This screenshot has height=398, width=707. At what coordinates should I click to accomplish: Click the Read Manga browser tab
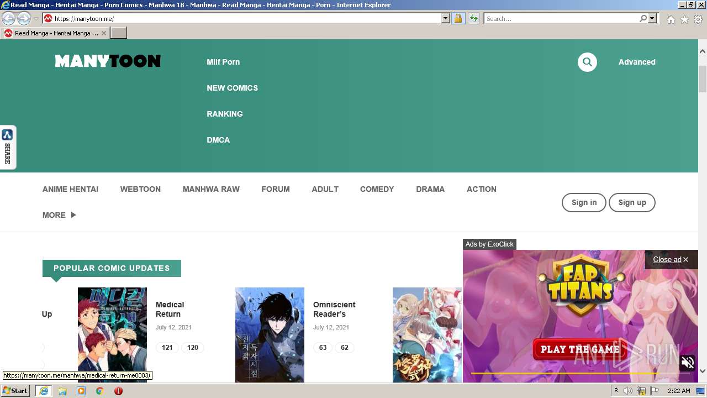[x=54, y=33]
